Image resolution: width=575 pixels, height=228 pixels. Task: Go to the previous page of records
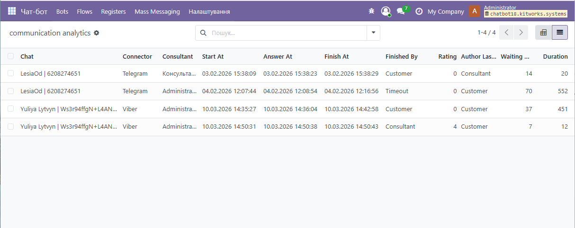pos(506,33)
